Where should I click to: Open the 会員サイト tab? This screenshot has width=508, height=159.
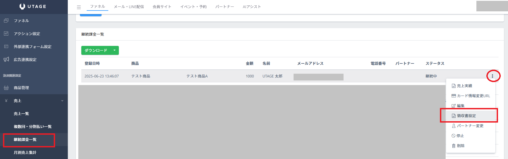coord(162,7)
